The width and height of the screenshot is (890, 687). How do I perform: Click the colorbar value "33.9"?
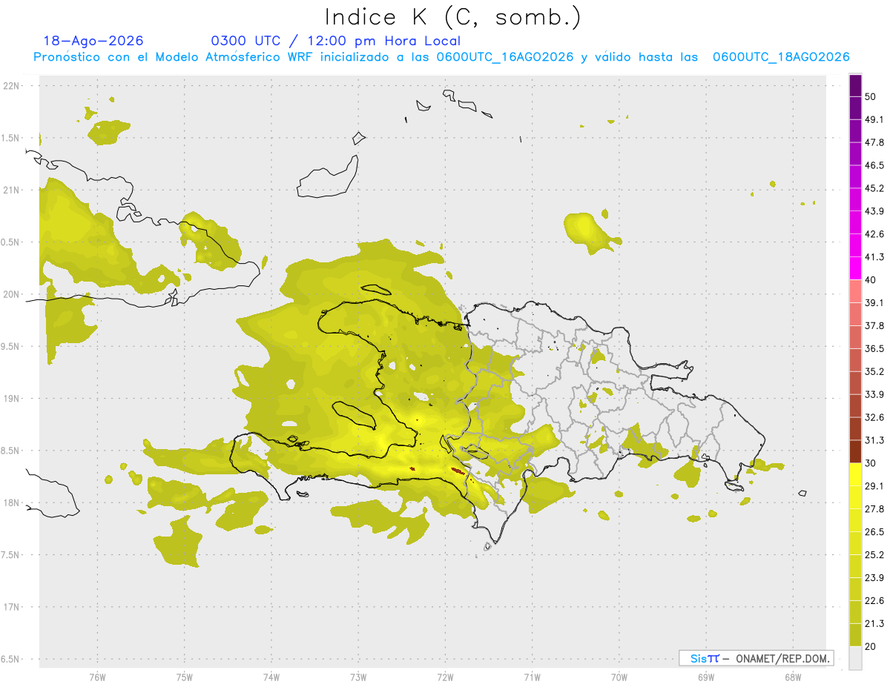[x=874, y=394]
